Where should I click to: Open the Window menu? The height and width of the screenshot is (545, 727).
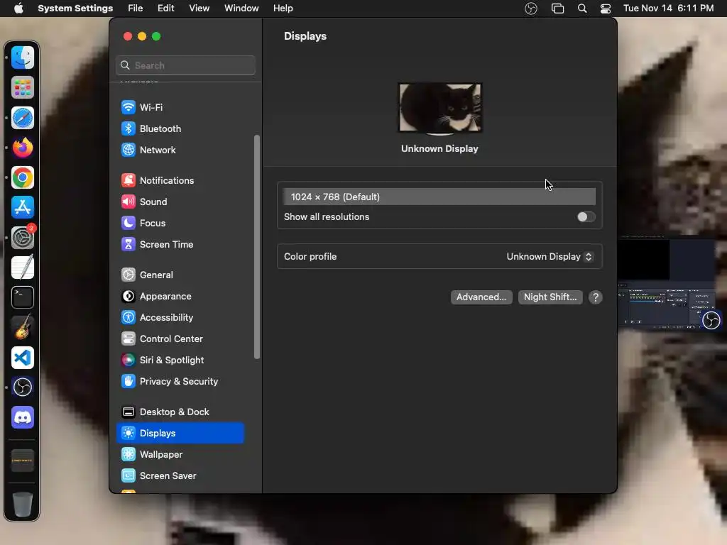click(241, 9)
